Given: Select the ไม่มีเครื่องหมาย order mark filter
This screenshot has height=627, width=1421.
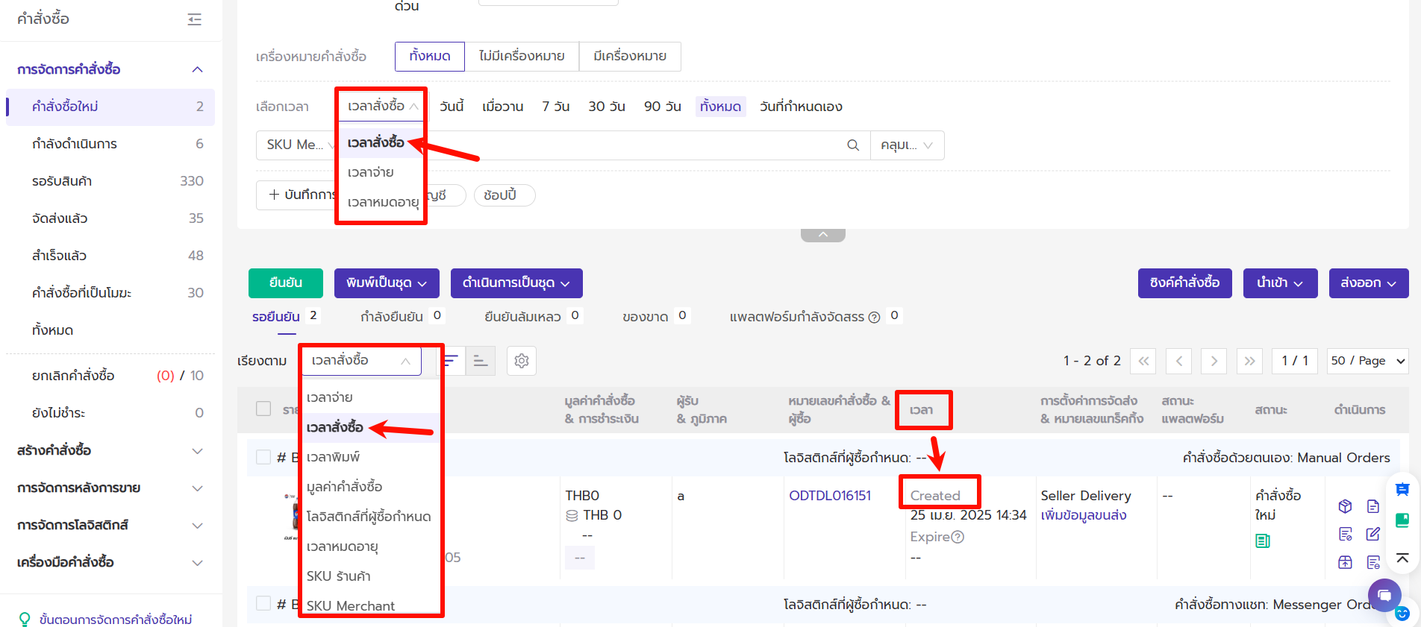Looking at the screenshot, I should pyautogui.click(x=522, y=57).
